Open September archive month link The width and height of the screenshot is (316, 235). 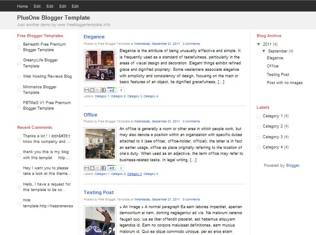278,51
